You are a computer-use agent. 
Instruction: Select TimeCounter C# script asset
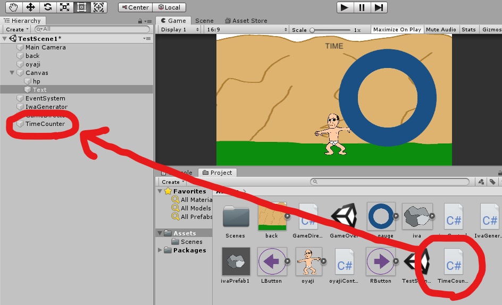coord(453,266)
